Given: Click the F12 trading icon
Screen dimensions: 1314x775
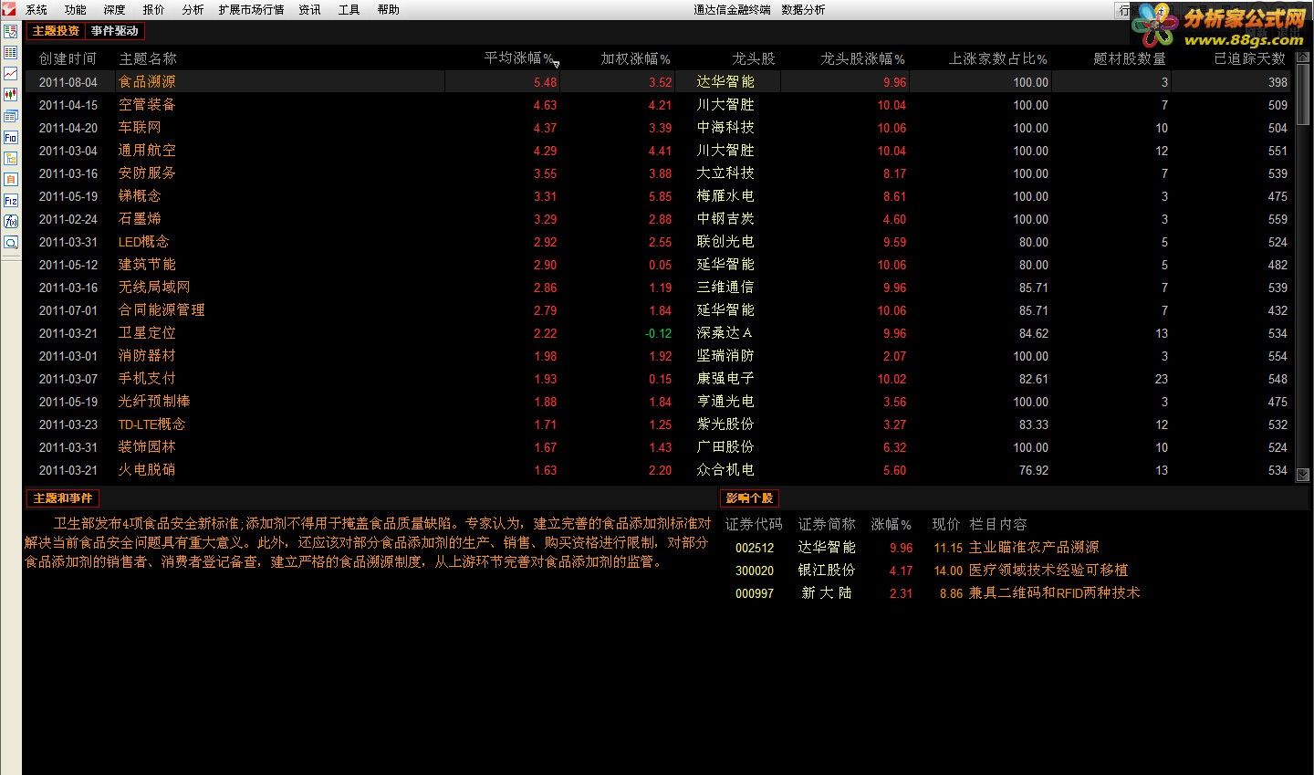Looking at the screenshot, I should pos(11,201).
